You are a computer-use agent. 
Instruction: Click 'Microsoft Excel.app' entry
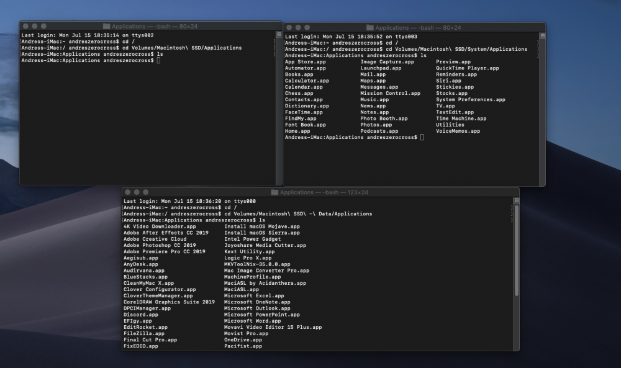[x=254, y=295]
